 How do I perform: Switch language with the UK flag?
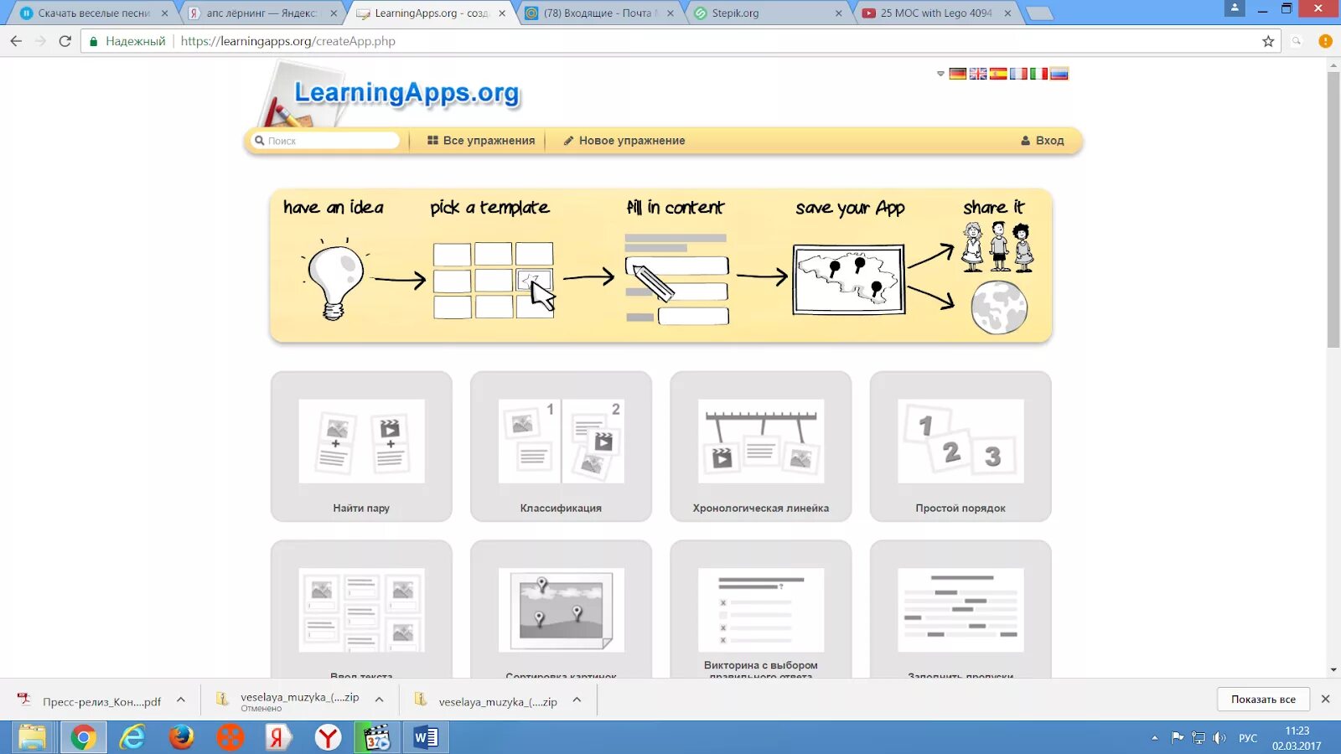(x=978, y=74)
